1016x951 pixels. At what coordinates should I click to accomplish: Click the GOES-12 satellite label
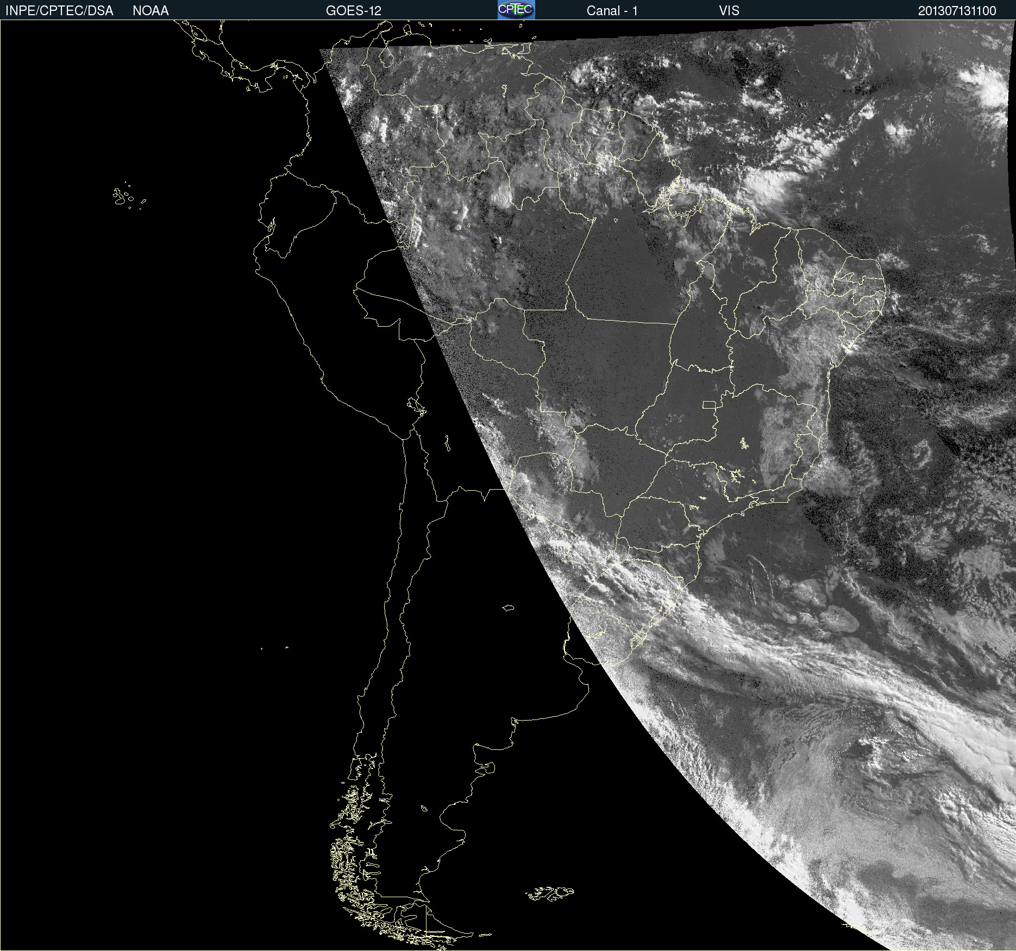click(354, 11)
